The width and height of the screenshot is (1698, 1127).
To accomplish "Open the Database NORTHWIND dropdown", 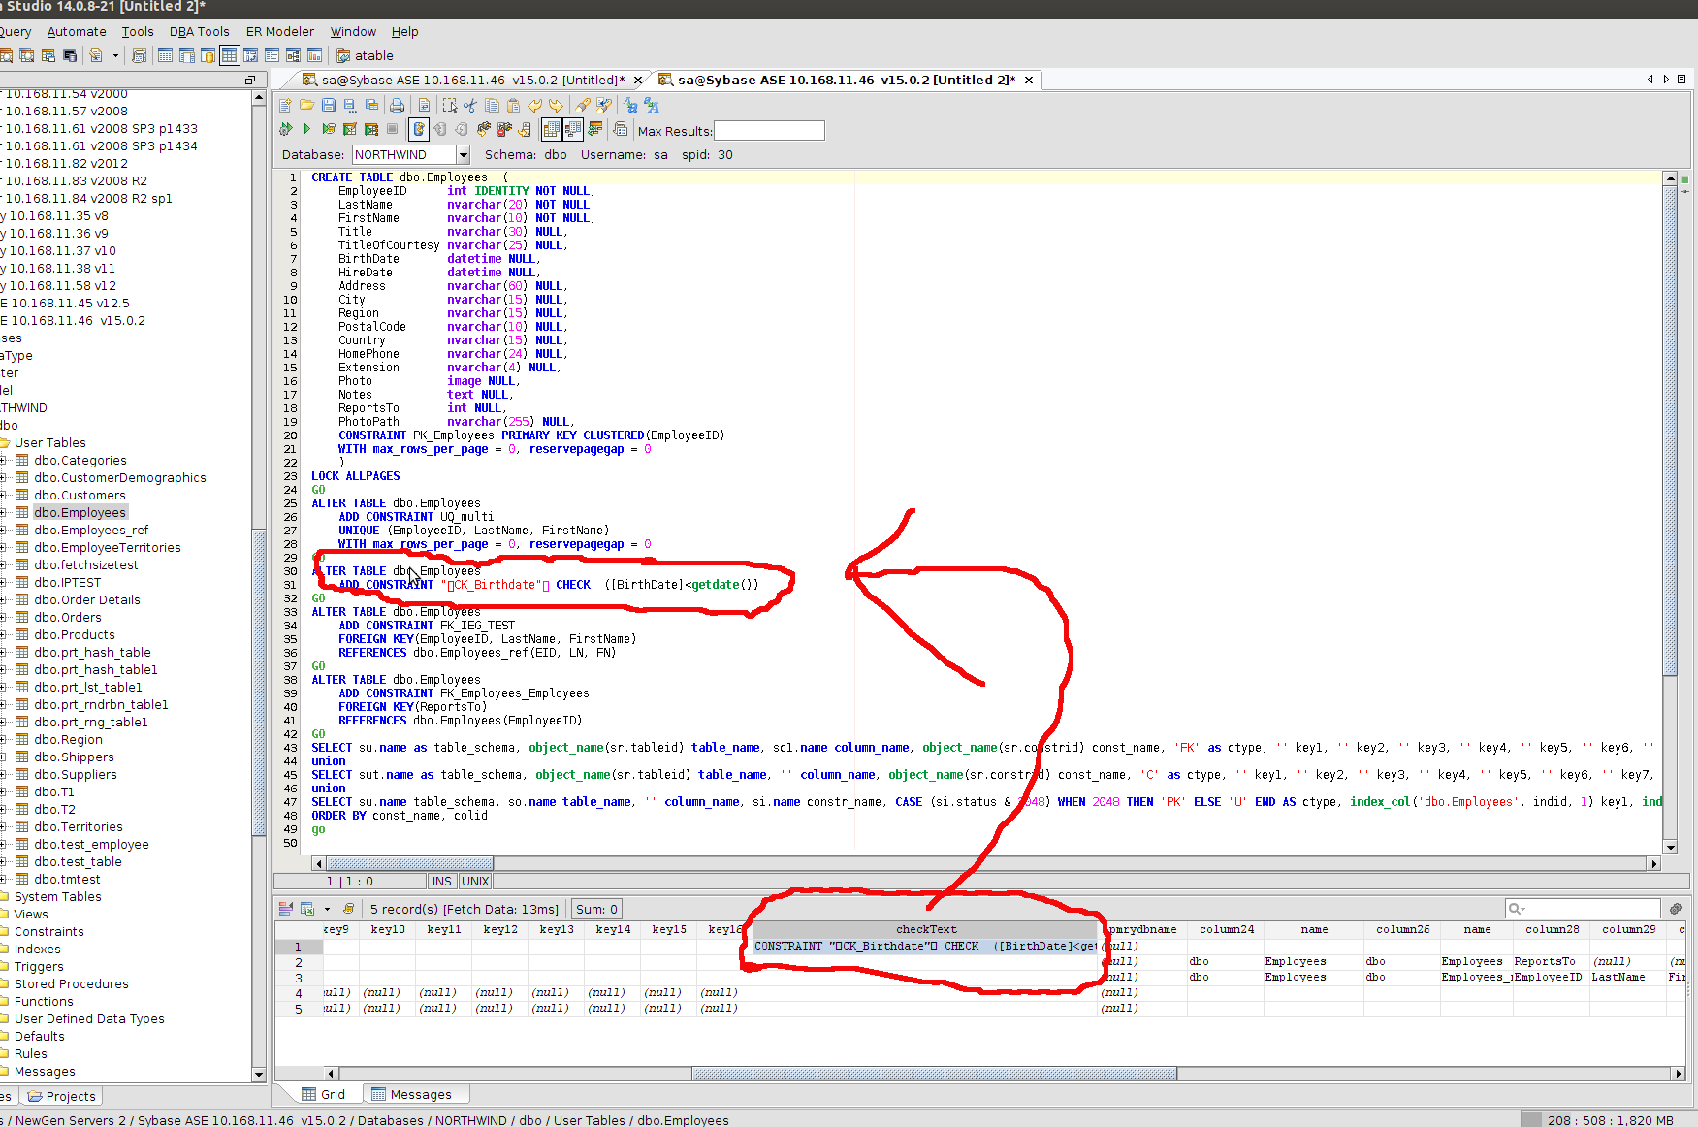I will click(463, 155).
